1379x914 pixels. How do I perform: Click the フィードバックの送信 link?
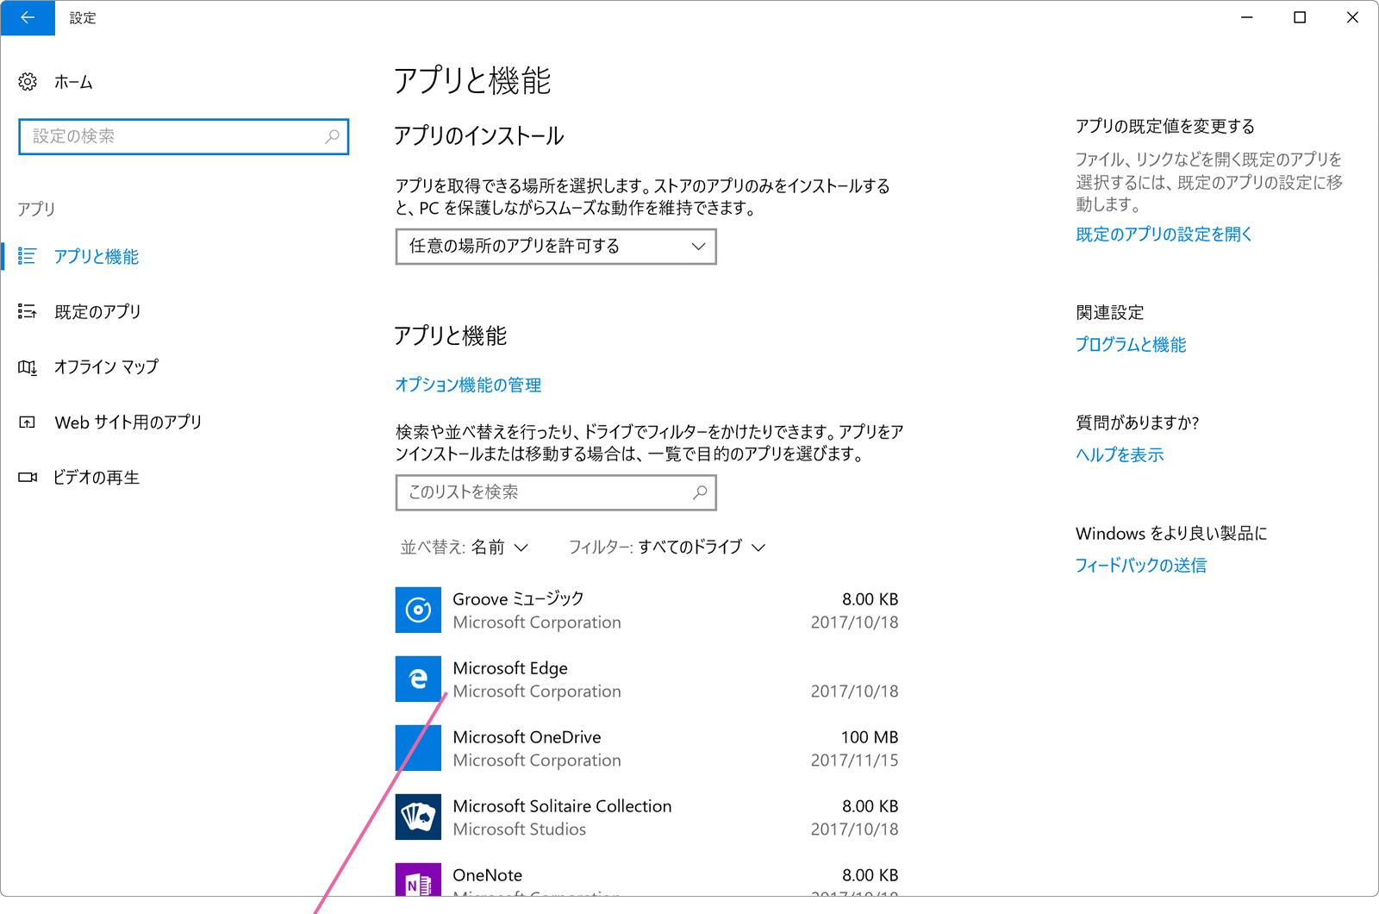tap(1141, 566)
